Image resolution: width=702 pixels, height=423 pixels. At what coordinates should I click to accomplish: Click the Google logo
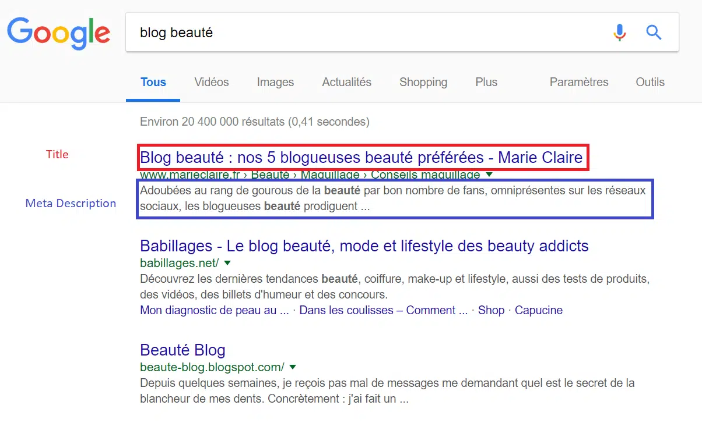tap(58, 33)
